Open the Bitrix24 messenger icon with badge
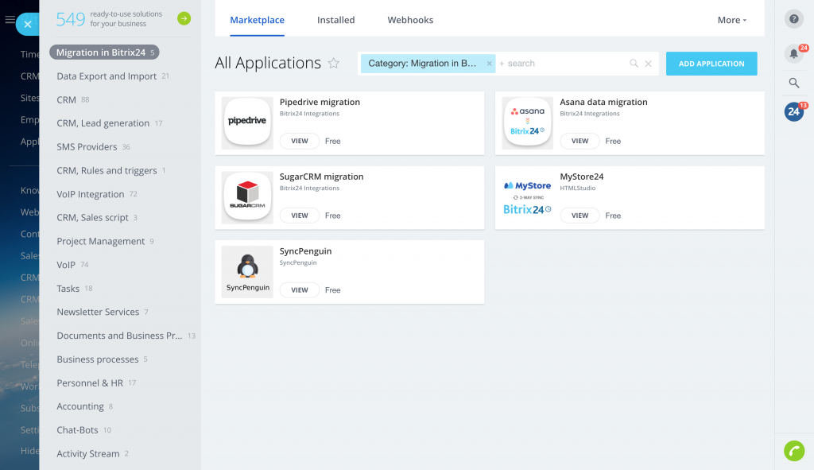 pos(793,112)
